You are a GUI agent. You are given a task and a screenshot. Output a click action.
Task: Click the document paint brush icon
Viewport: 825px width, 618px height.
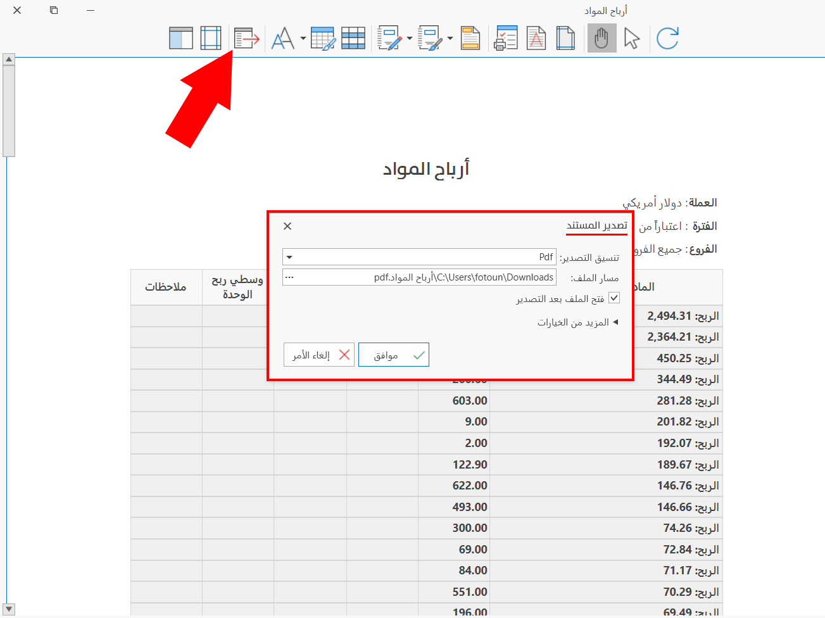click(431, 39)
